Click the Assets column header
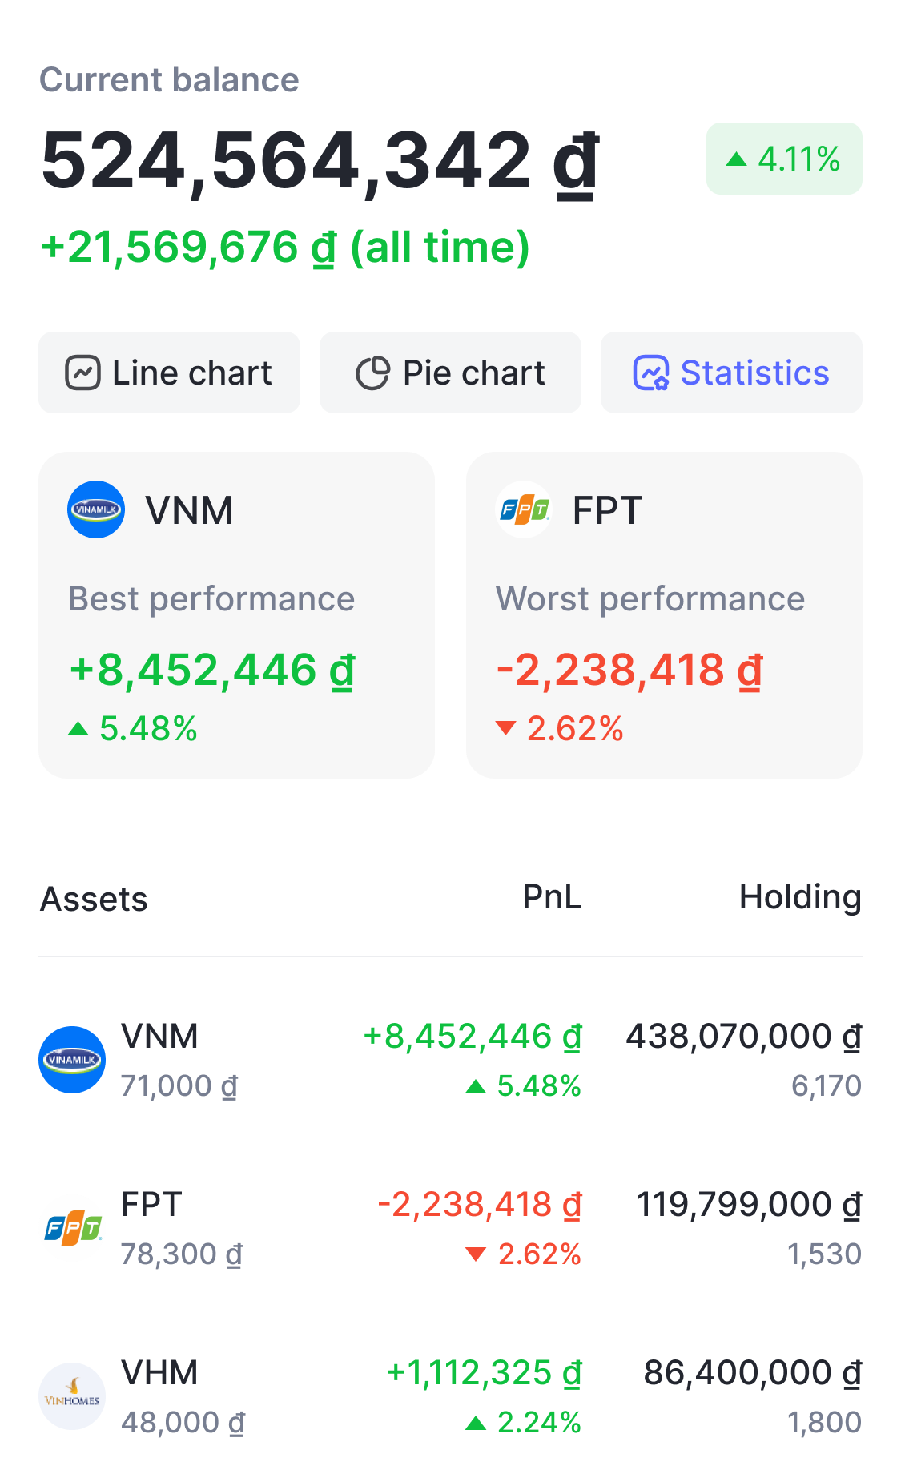This screenshot has width=901, height=1478. pyautogui.click(x=95, y=899)
